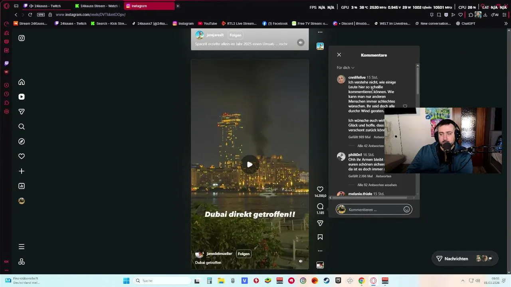Open Instagram search in sidebar

pyautogui.click(x=22, y=127)
